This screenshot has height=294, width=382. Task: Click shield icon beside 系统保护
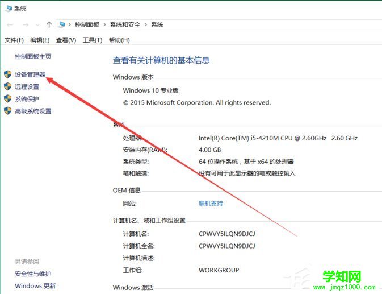(8, 99)
